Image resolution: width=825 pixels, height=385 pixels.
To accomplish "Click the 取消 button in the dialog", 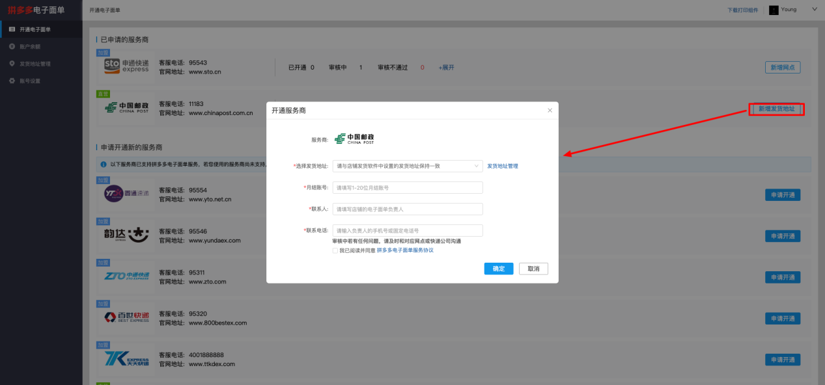I will tap(533, 269).
